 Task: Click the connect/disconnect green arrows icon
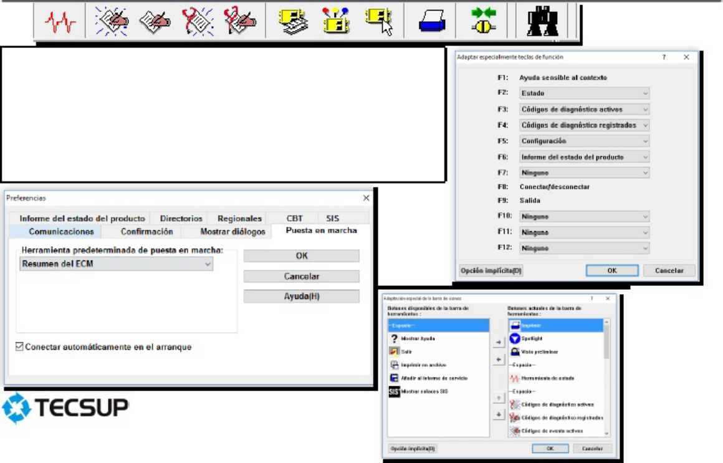(x=483, y=21)
